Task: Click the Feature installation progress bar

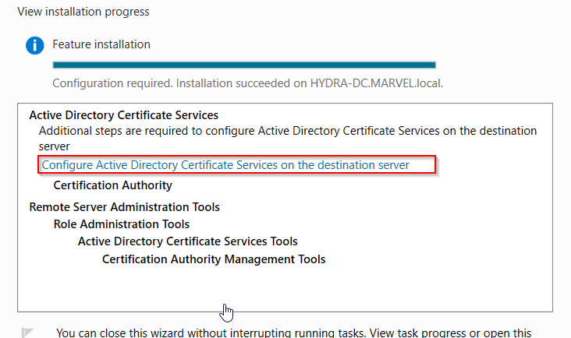Action: [244, 65]
